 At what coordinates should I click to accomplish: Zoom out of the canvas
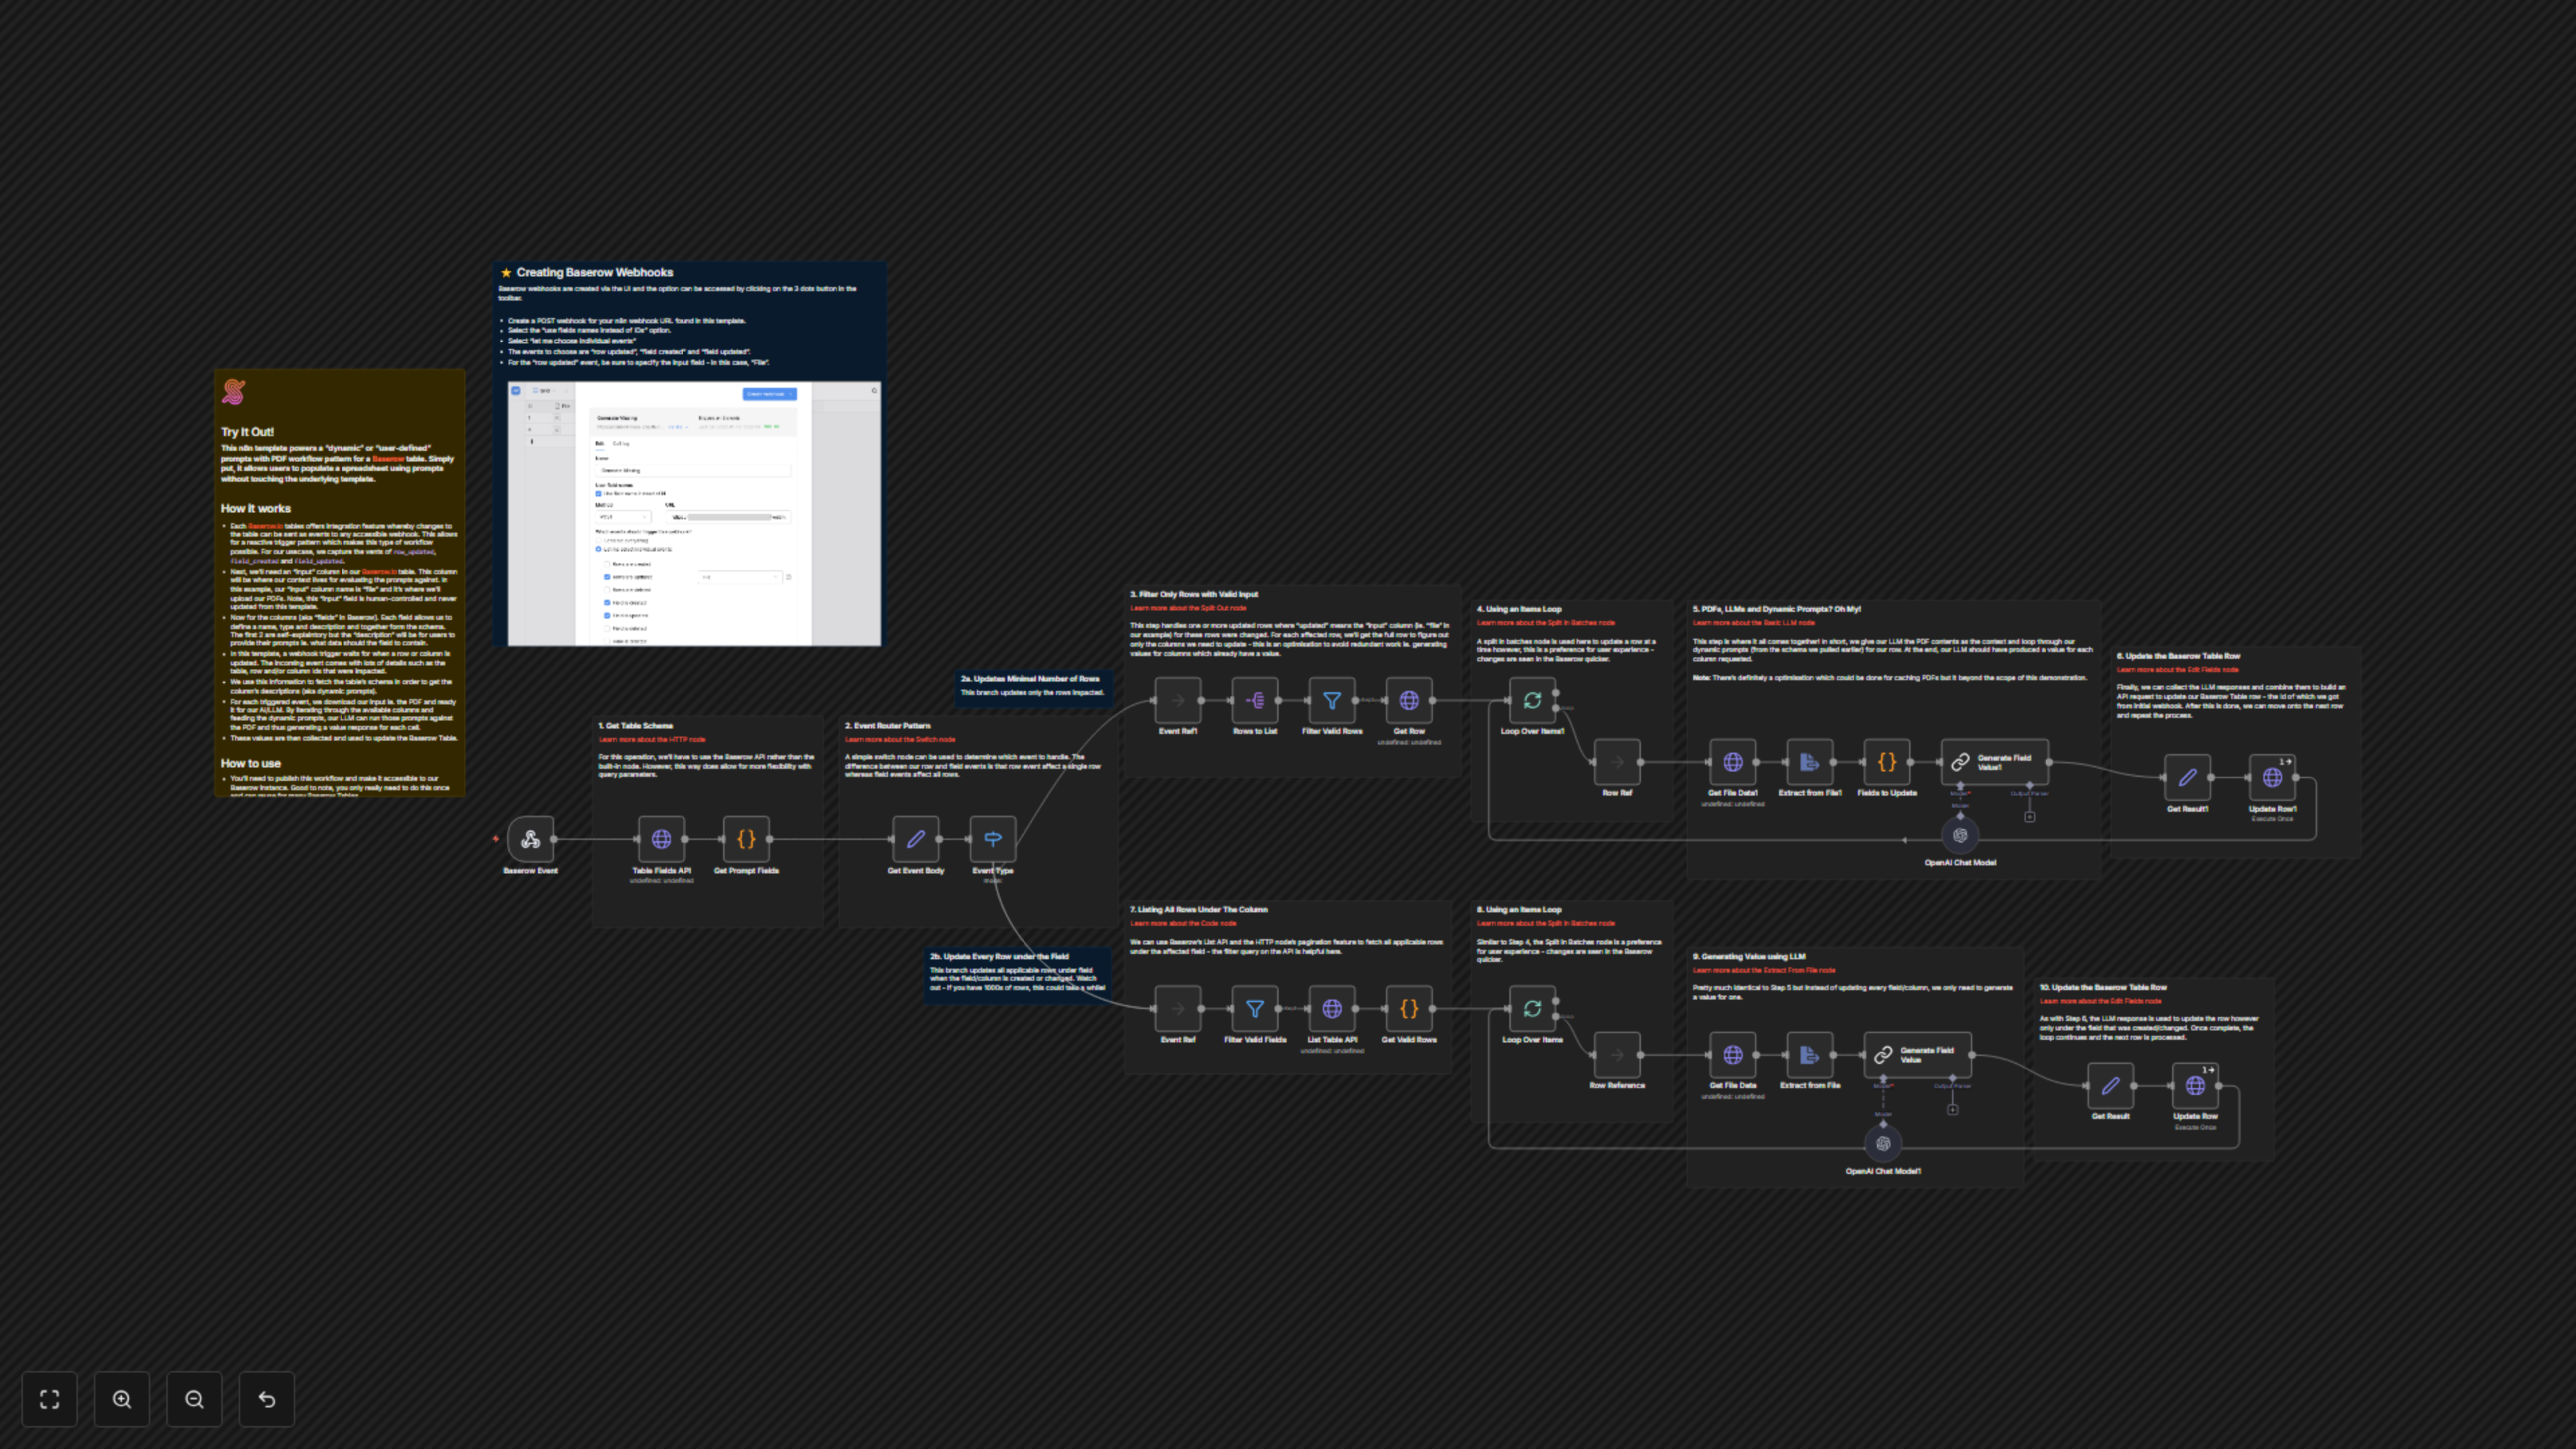point(194,1399)
